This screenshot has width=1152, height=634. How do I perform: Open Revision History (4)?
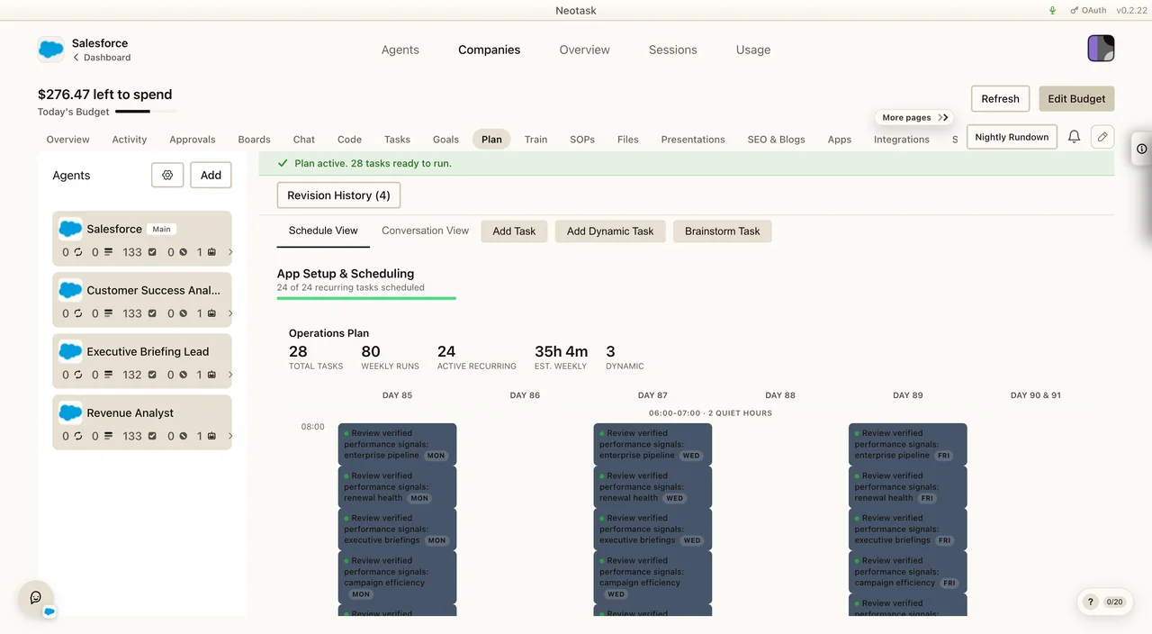pyautogui.click(x=338, y=195)
